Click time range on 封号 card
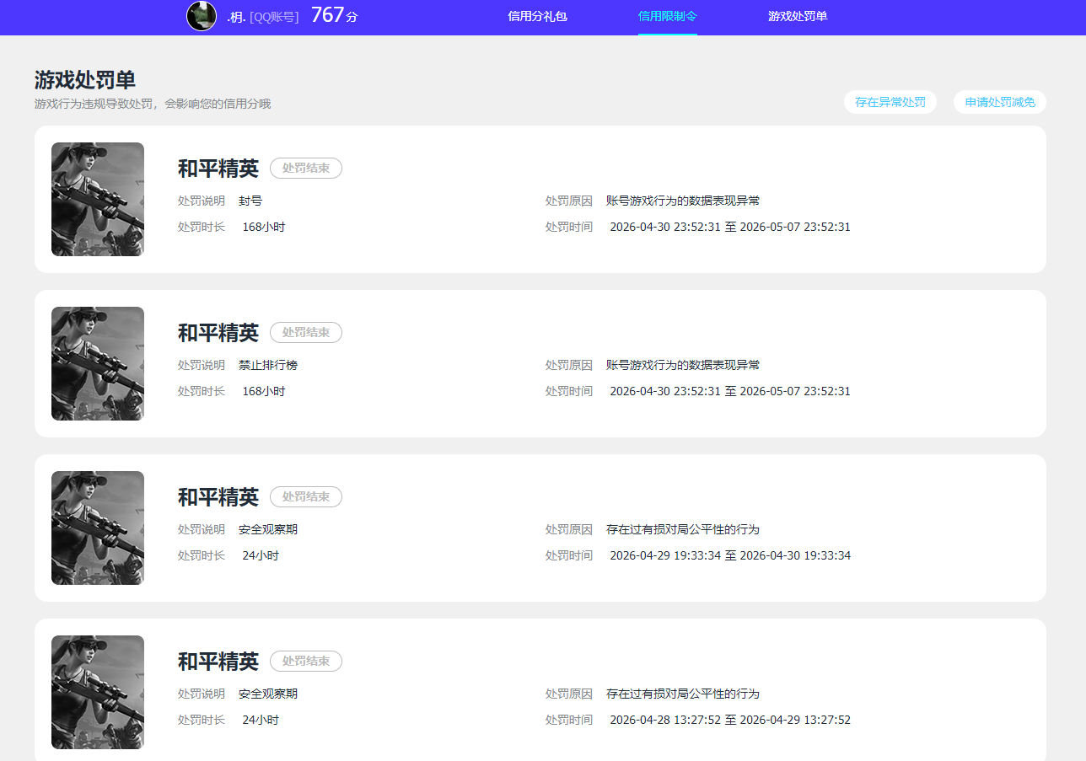 [x=730, y=227]
